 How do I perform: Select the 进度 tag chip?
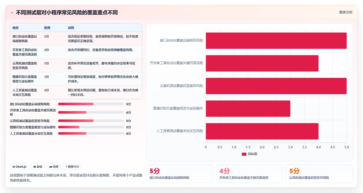tap(54, 167)
